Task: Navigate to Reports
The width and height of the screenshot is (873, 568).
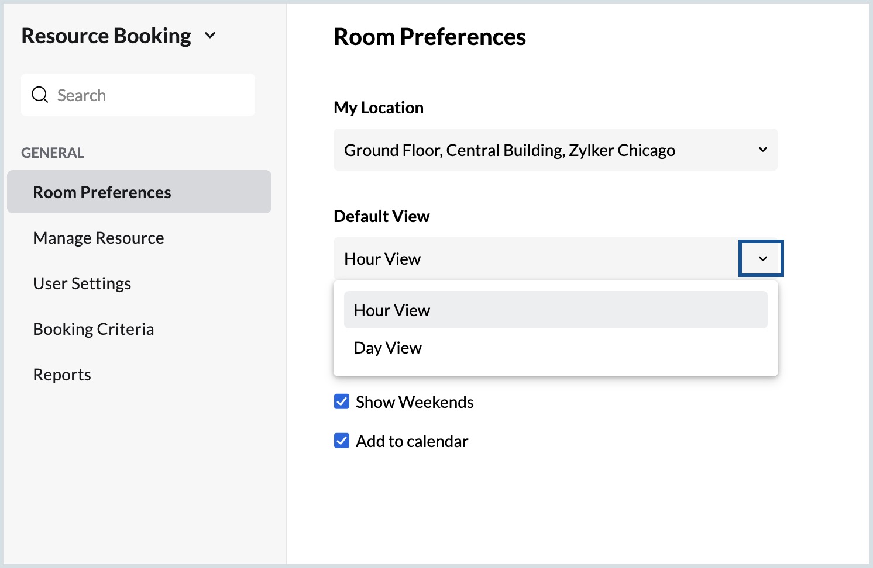Action: pyautogui.click(x=62, y=375)
